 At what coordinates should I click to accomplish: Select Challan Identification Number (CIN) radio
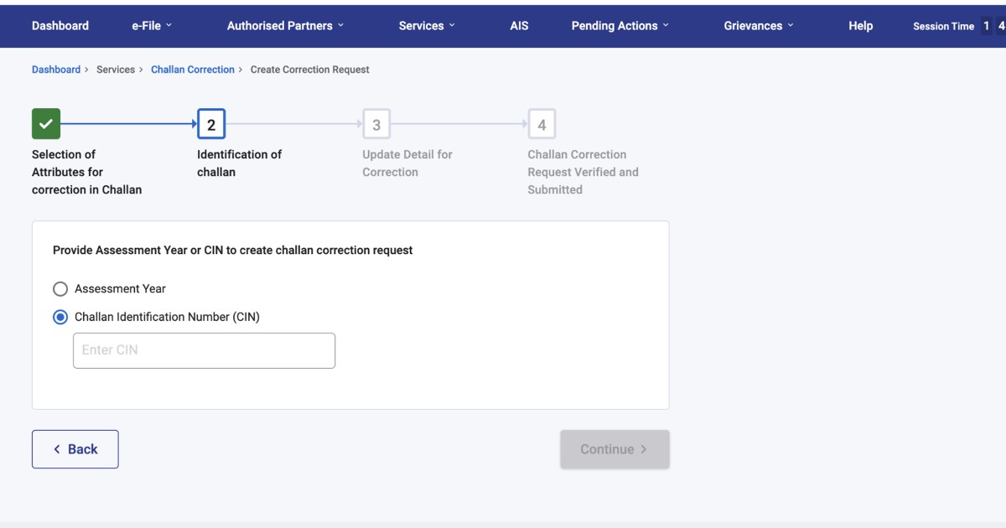tap(60, 318)
